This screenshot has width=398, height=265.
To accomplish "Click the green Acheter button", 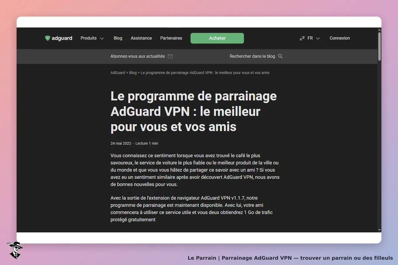I will pyautogui.click(x=217, y=38).
